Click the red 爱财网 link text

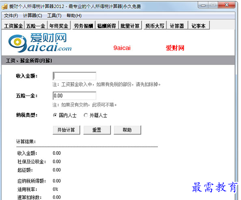175,48
